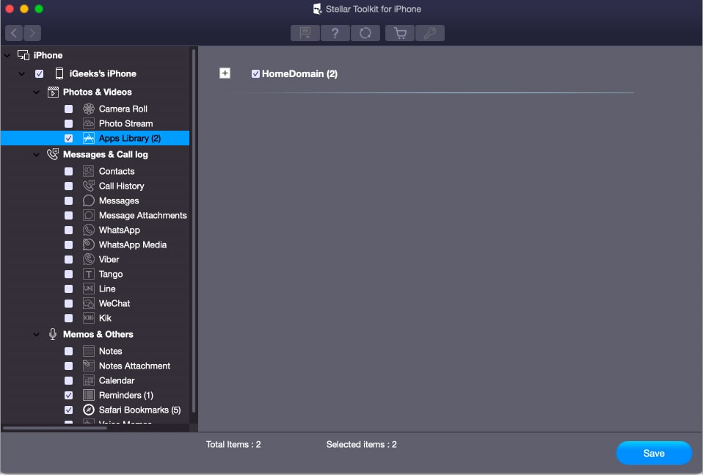
Task: Click the Calendar icon
Action: 89,380
